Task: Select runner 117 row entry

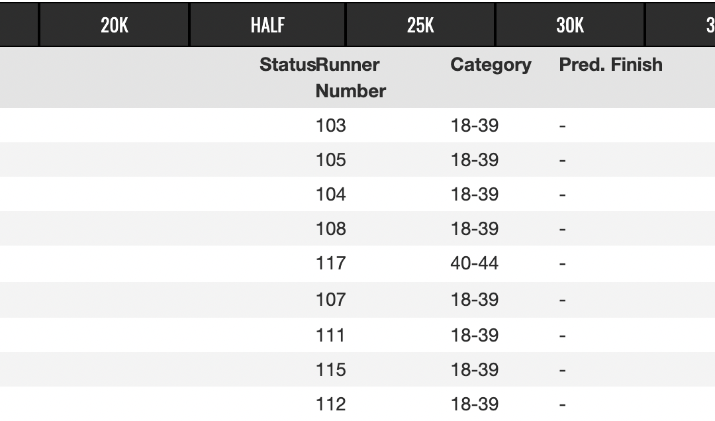Action: (x=331, y=263)
